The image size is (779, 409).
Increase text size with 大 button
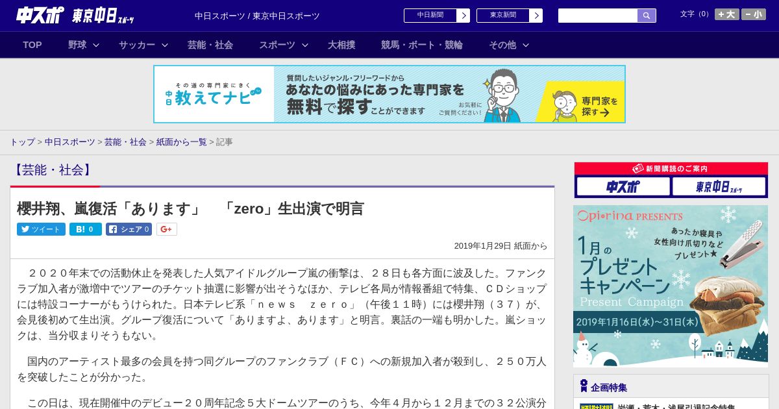[727, 14]
